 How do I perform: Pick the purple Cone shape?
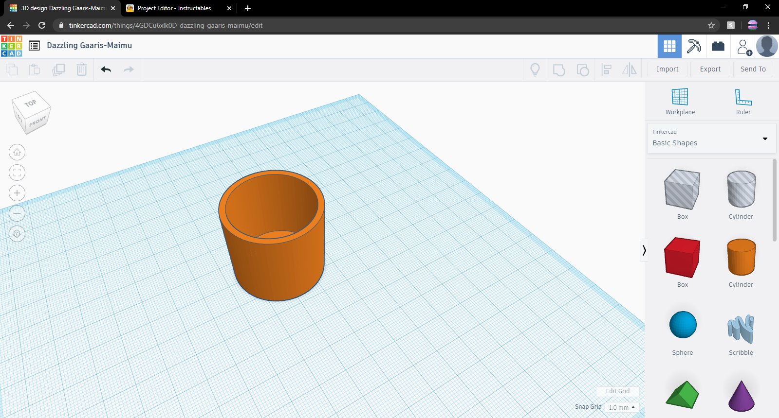coord(741,396)
